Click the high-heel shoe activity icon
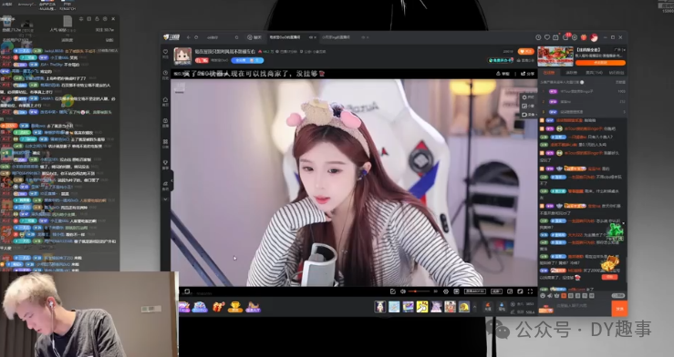674x357 pixels. (x=253, y=307)
